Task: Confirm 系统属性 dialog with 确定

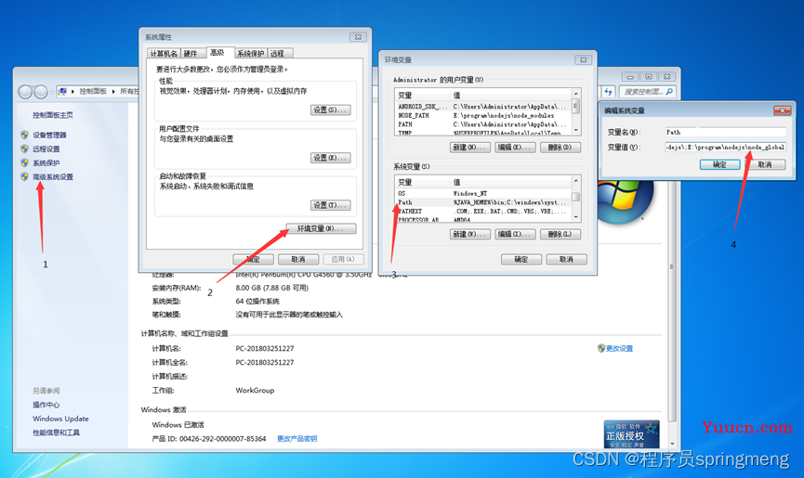Action: 253,260
